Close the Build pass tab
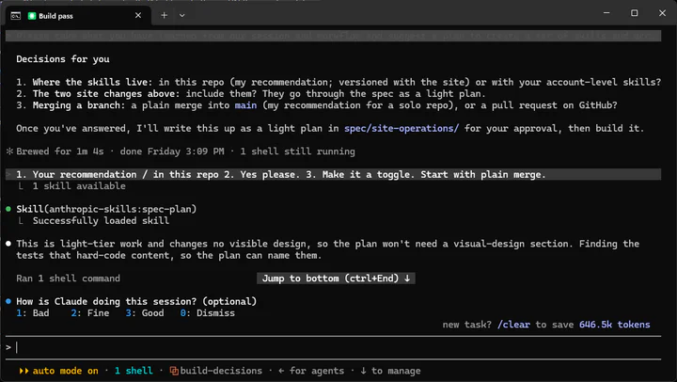The height and width of the screenshot is (382, 677). click(138, 16)
